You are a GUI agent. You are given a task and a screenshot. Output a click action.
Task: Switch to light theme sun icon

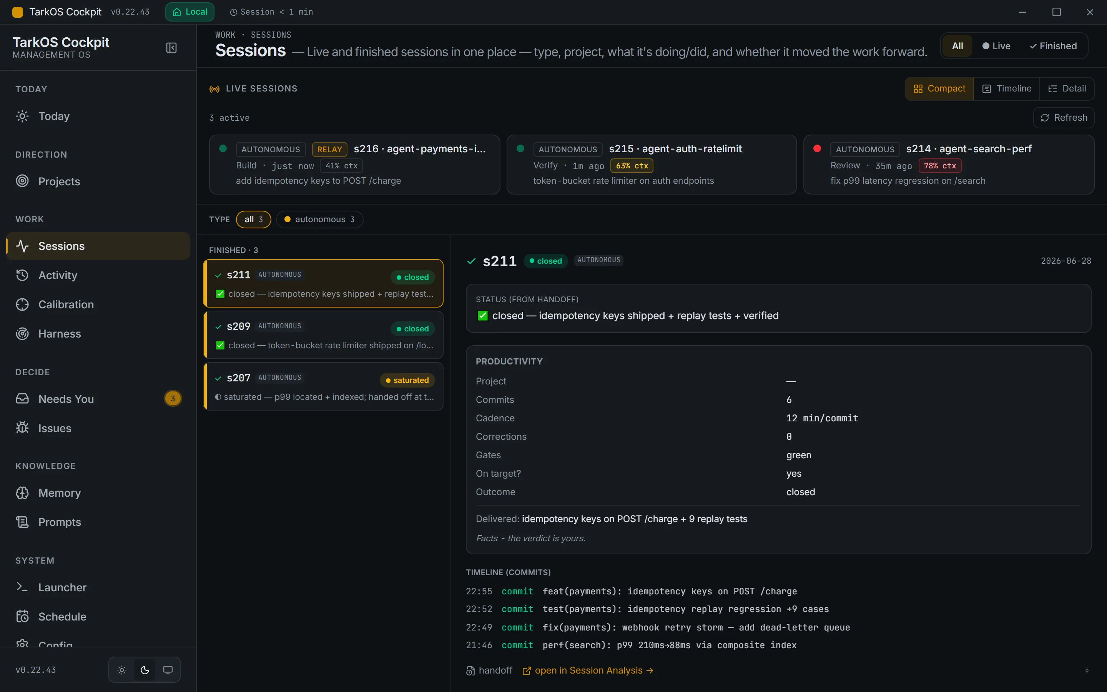point(122,670)
